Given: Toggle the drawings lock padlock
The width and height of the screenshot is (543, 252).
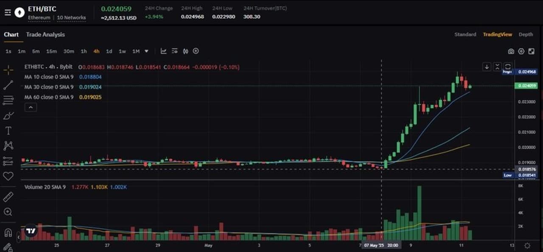Looking at the screenshot, I should (x=8, y=246).
